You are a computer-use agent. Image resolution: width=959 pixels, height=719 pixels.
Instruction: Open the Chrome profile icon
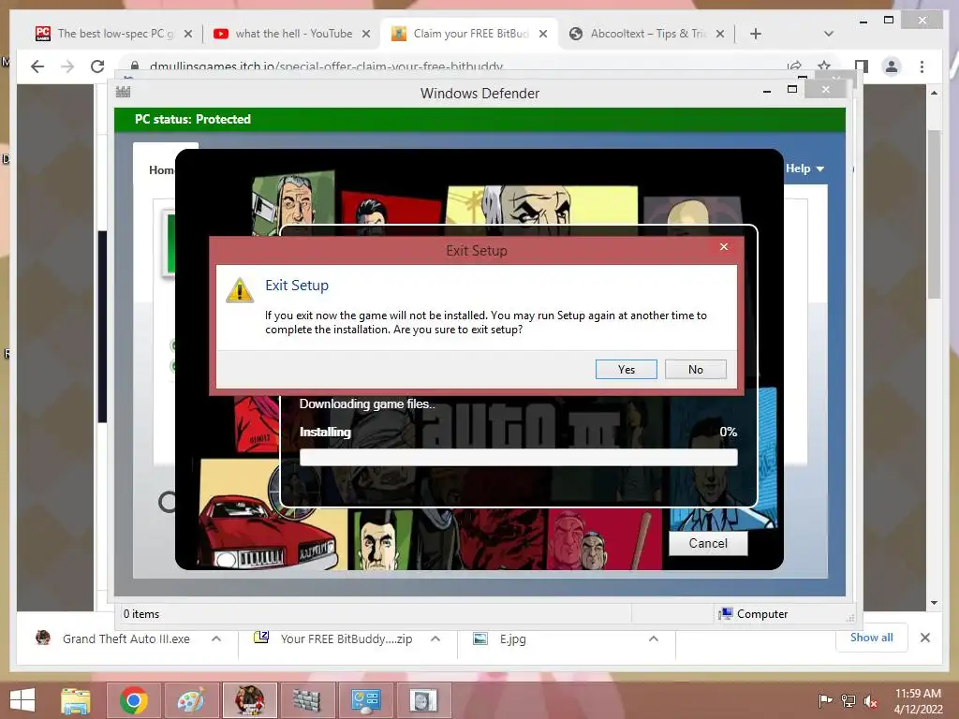(892, 66)
